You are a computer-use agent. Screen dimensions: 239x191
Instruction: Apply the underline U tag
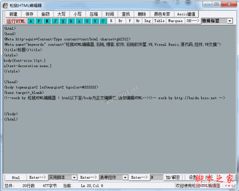(63, 21)
